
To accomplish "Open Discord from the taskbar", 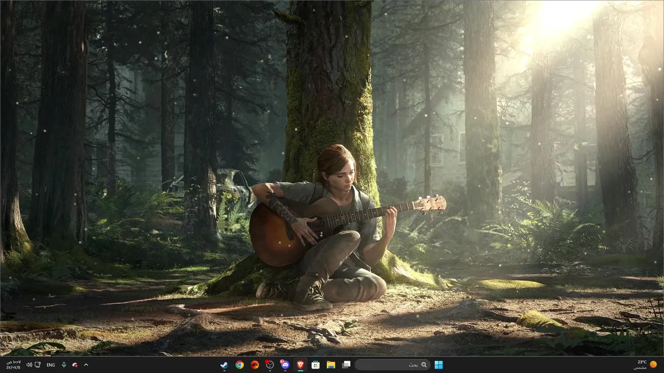I will (284, 365).
